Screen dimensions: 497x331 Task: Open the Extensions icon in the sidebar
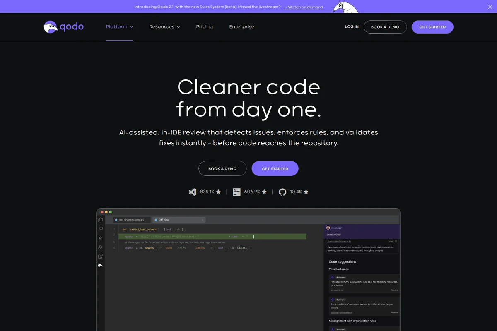(100, 256)
